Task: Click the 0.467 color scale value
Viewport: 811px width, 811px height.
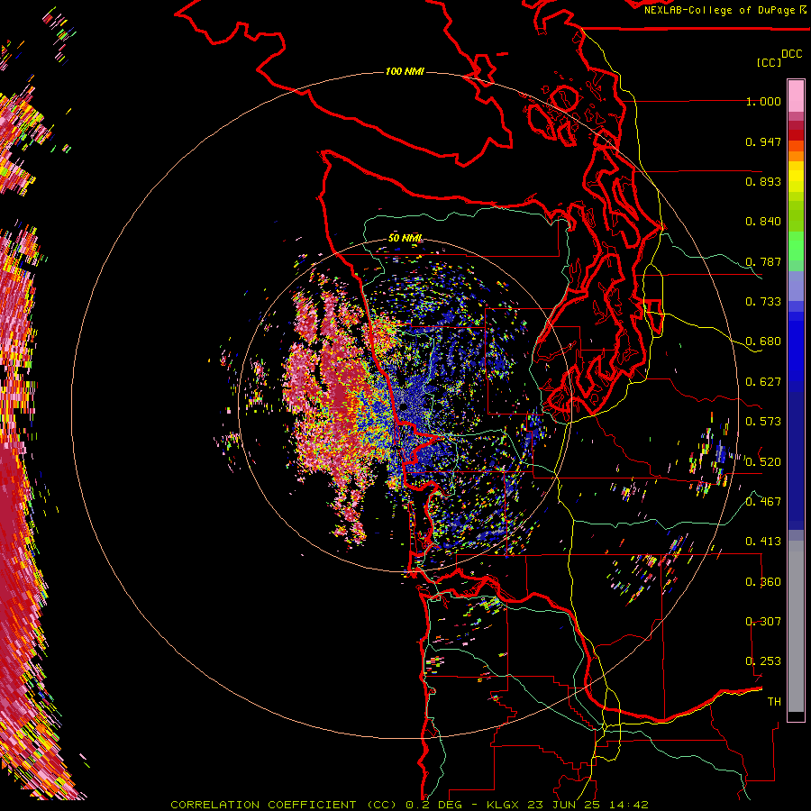Action: [763, 502]
